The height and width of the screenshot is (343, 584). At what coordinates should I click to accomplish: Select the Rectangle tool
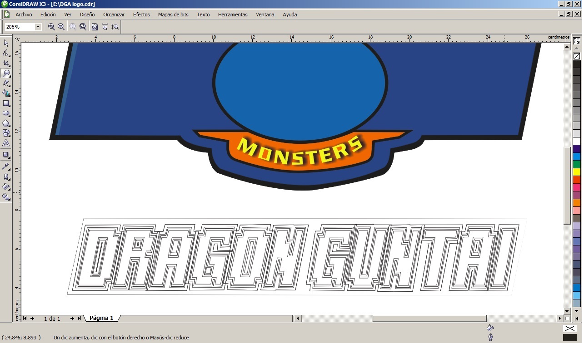[6, 103]
